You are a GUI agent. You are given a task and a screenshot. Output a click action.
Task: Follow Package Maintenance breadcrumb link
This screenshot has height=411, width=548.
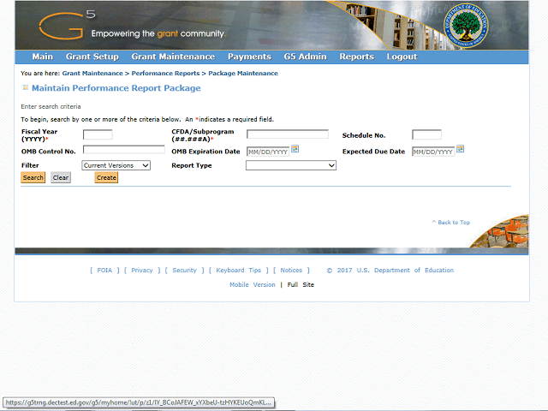pos(243,74)
